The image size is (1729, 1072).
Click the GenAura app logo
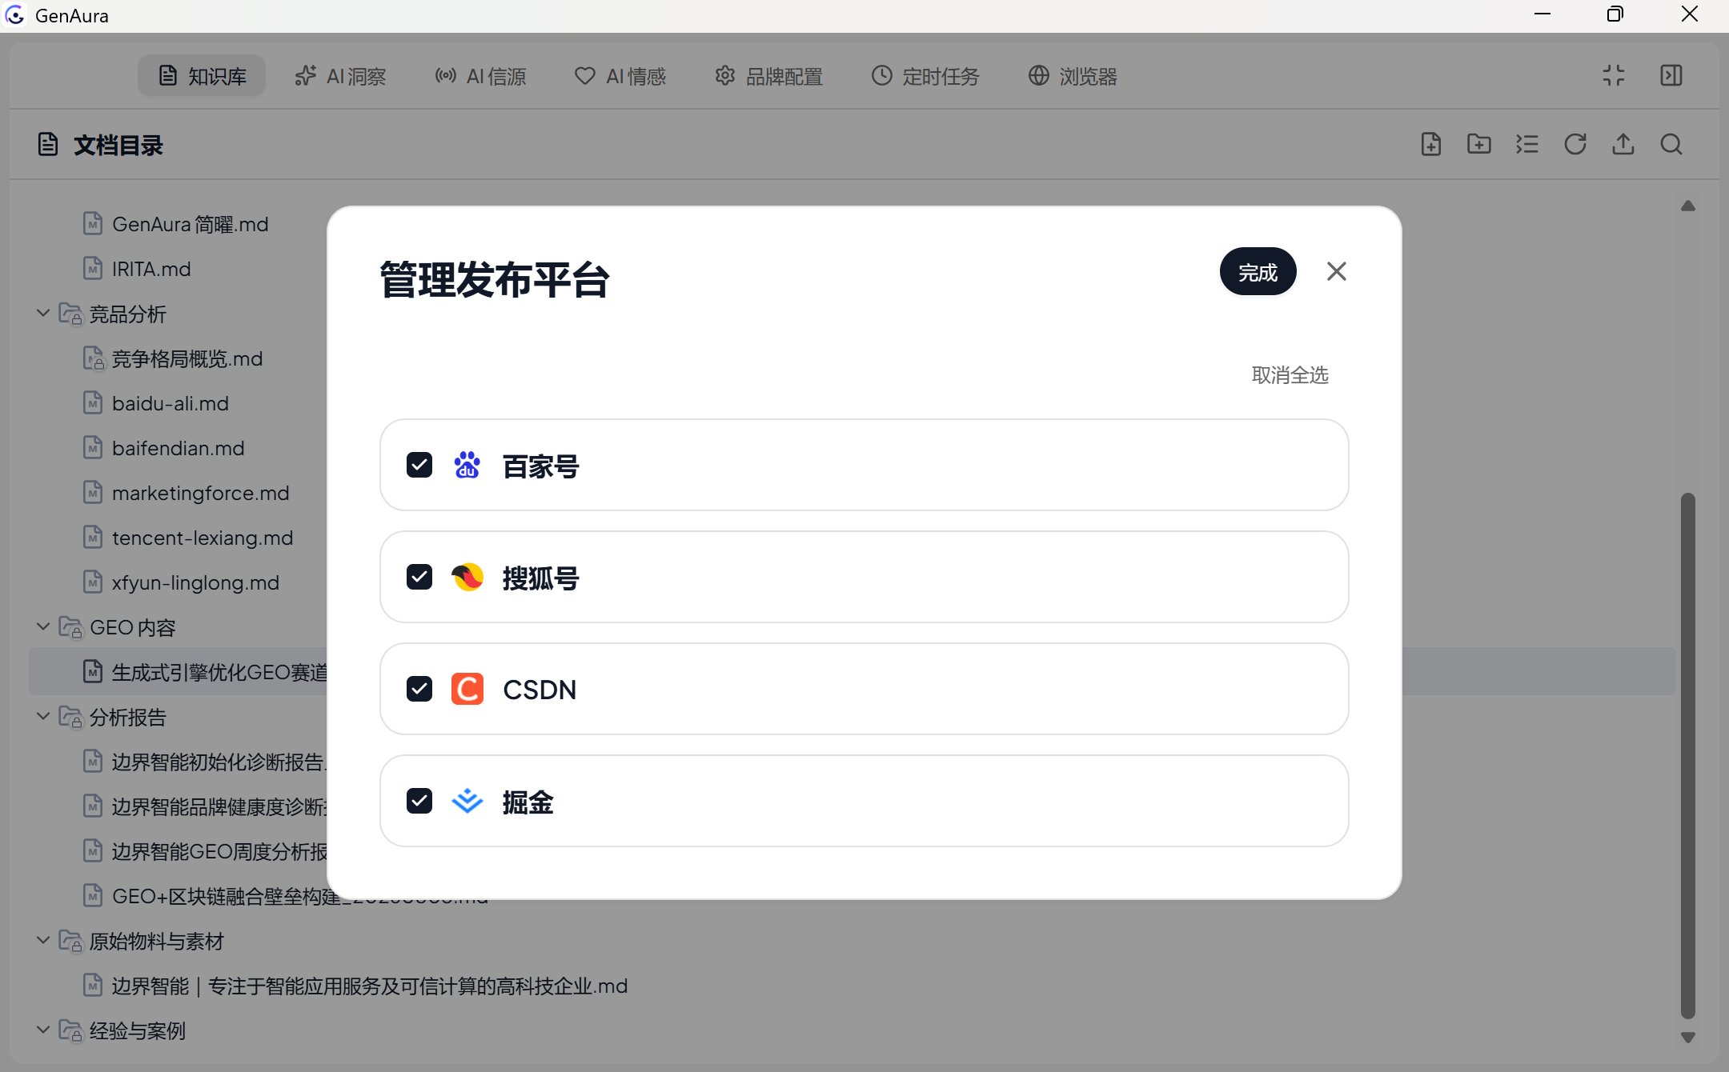click(15, 15)
